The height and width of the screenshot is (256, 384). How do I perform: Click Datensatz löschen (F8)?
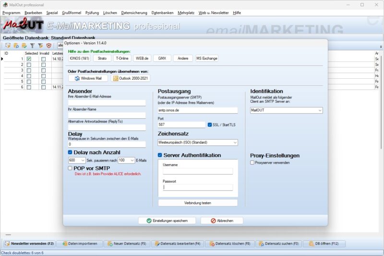pos(230,244)
